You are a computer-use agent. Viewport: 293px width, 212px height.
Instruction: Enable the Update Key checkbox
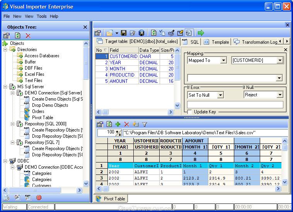pos(190,112)
